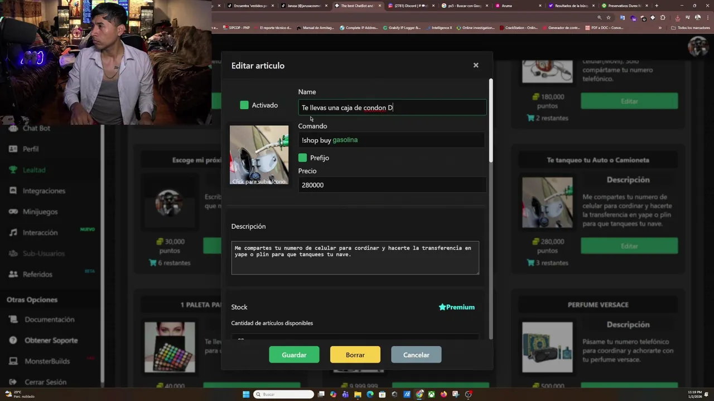Click the Obtener Soporte help icon
This screenshot has height=401, width=714.
13,340
